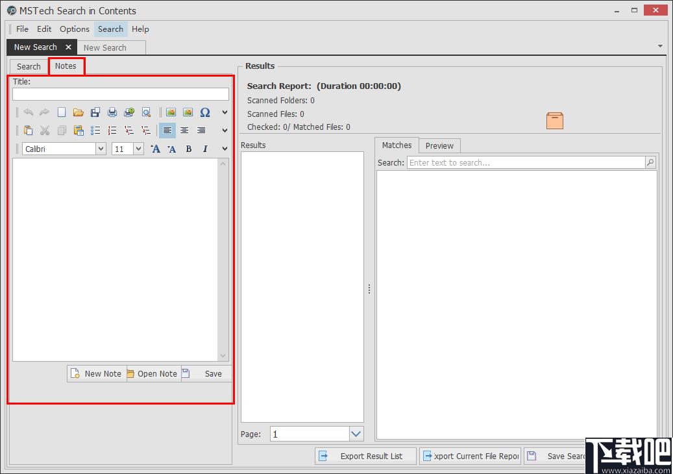673x474 pixels.
Task: Open the File menu
Action: (x=22, y=29)
